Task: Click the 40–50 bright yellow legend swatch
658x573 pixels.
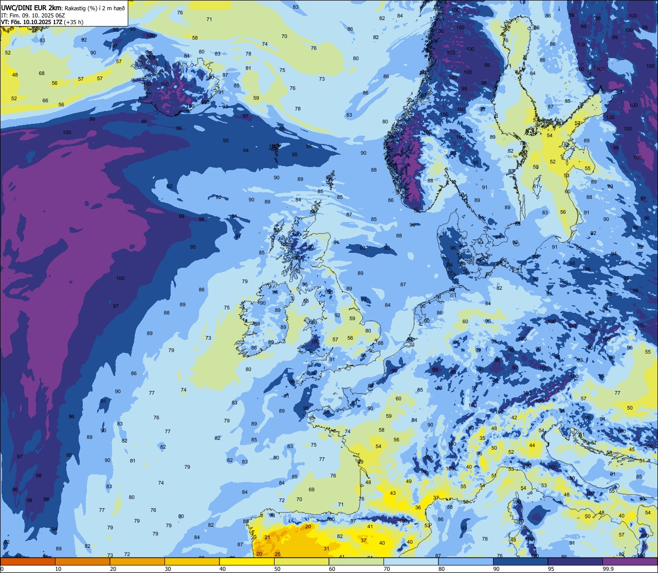Action: coord(247,561)
